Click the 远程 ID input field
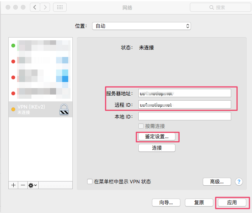This screenshot has height=213, width=252. pos(185,105)
